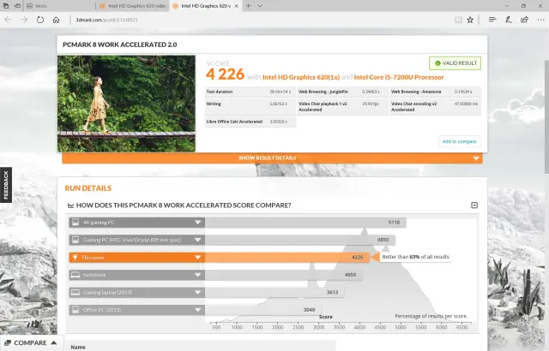Expand the Office PC (2013) row
The width and height of the screenshot is (549, 351).
pos(198,309)
